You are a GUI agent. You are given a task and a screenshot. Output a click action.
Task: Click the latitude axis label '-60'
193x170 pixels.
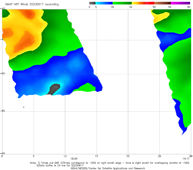tap(2, 153)
